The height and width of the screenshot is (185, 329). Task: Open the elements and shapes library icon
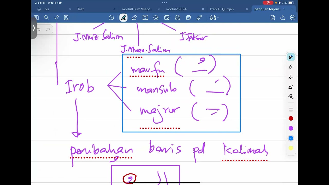178,18
